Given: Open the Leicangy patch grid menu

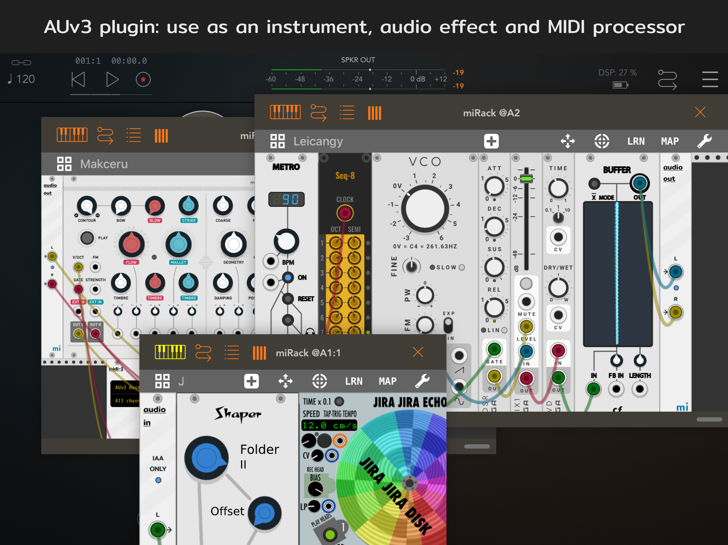Looking at the screenshot, I should [277, 141].
